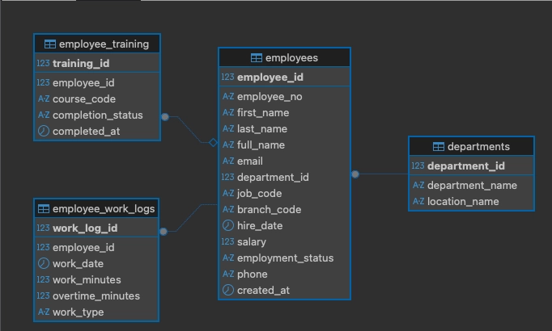
Task: Select department_id key in departments table
Action: (465, 166)
